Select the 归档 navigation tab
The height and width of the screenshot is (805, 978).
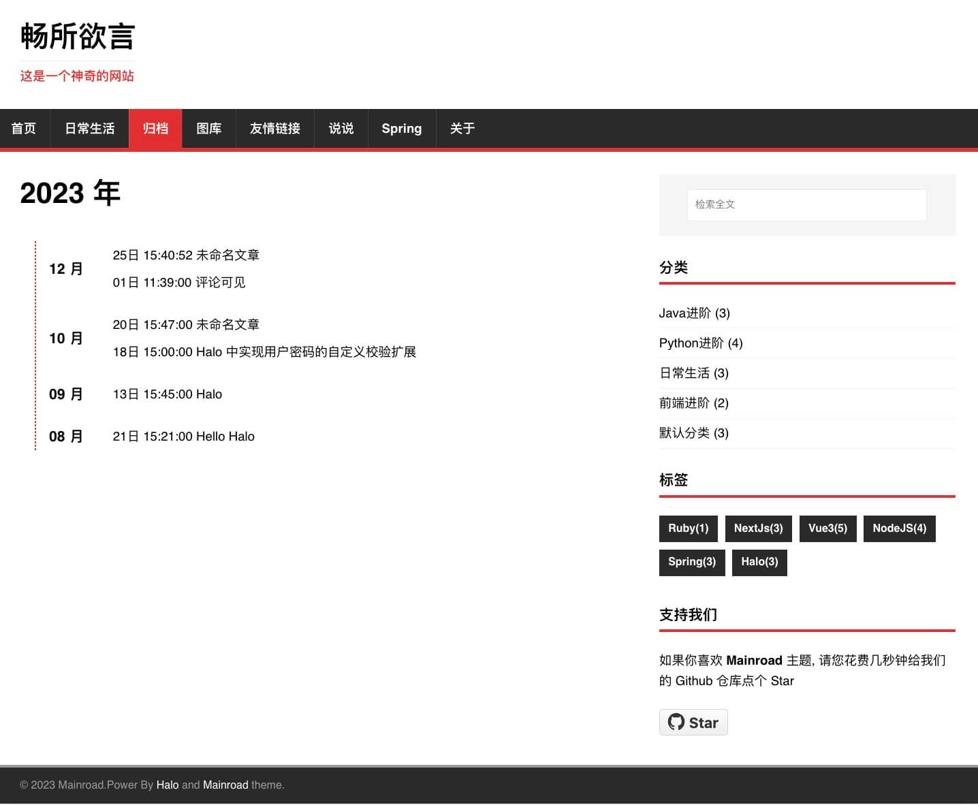coord(155,129)
